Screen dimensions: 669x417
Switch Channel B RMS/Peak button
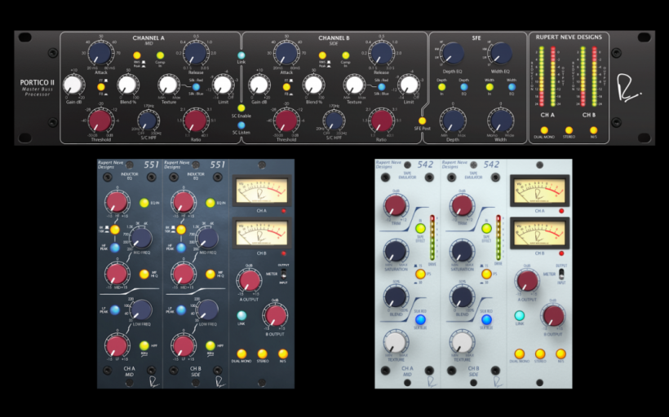[322, 55]
